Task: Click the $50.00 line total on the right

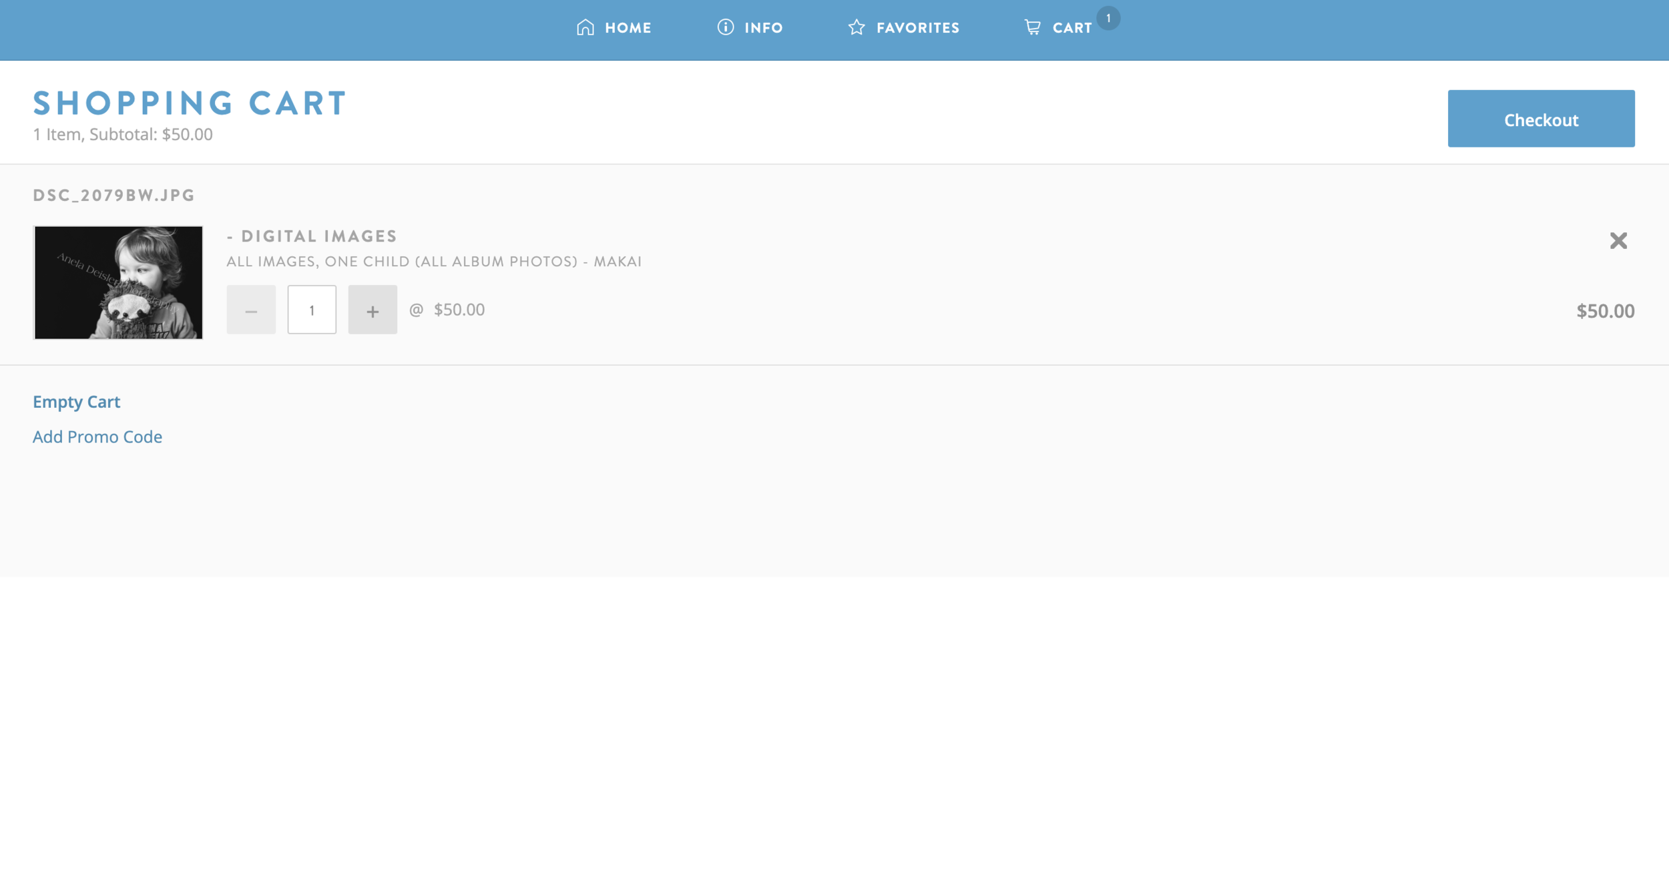Action: tap(1606, 311)
